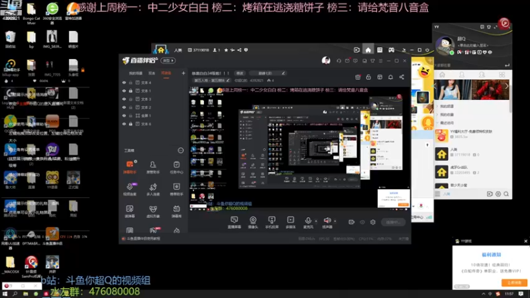
Task: Expand 我的频道 in YY panel
Action: pos(446,106)
